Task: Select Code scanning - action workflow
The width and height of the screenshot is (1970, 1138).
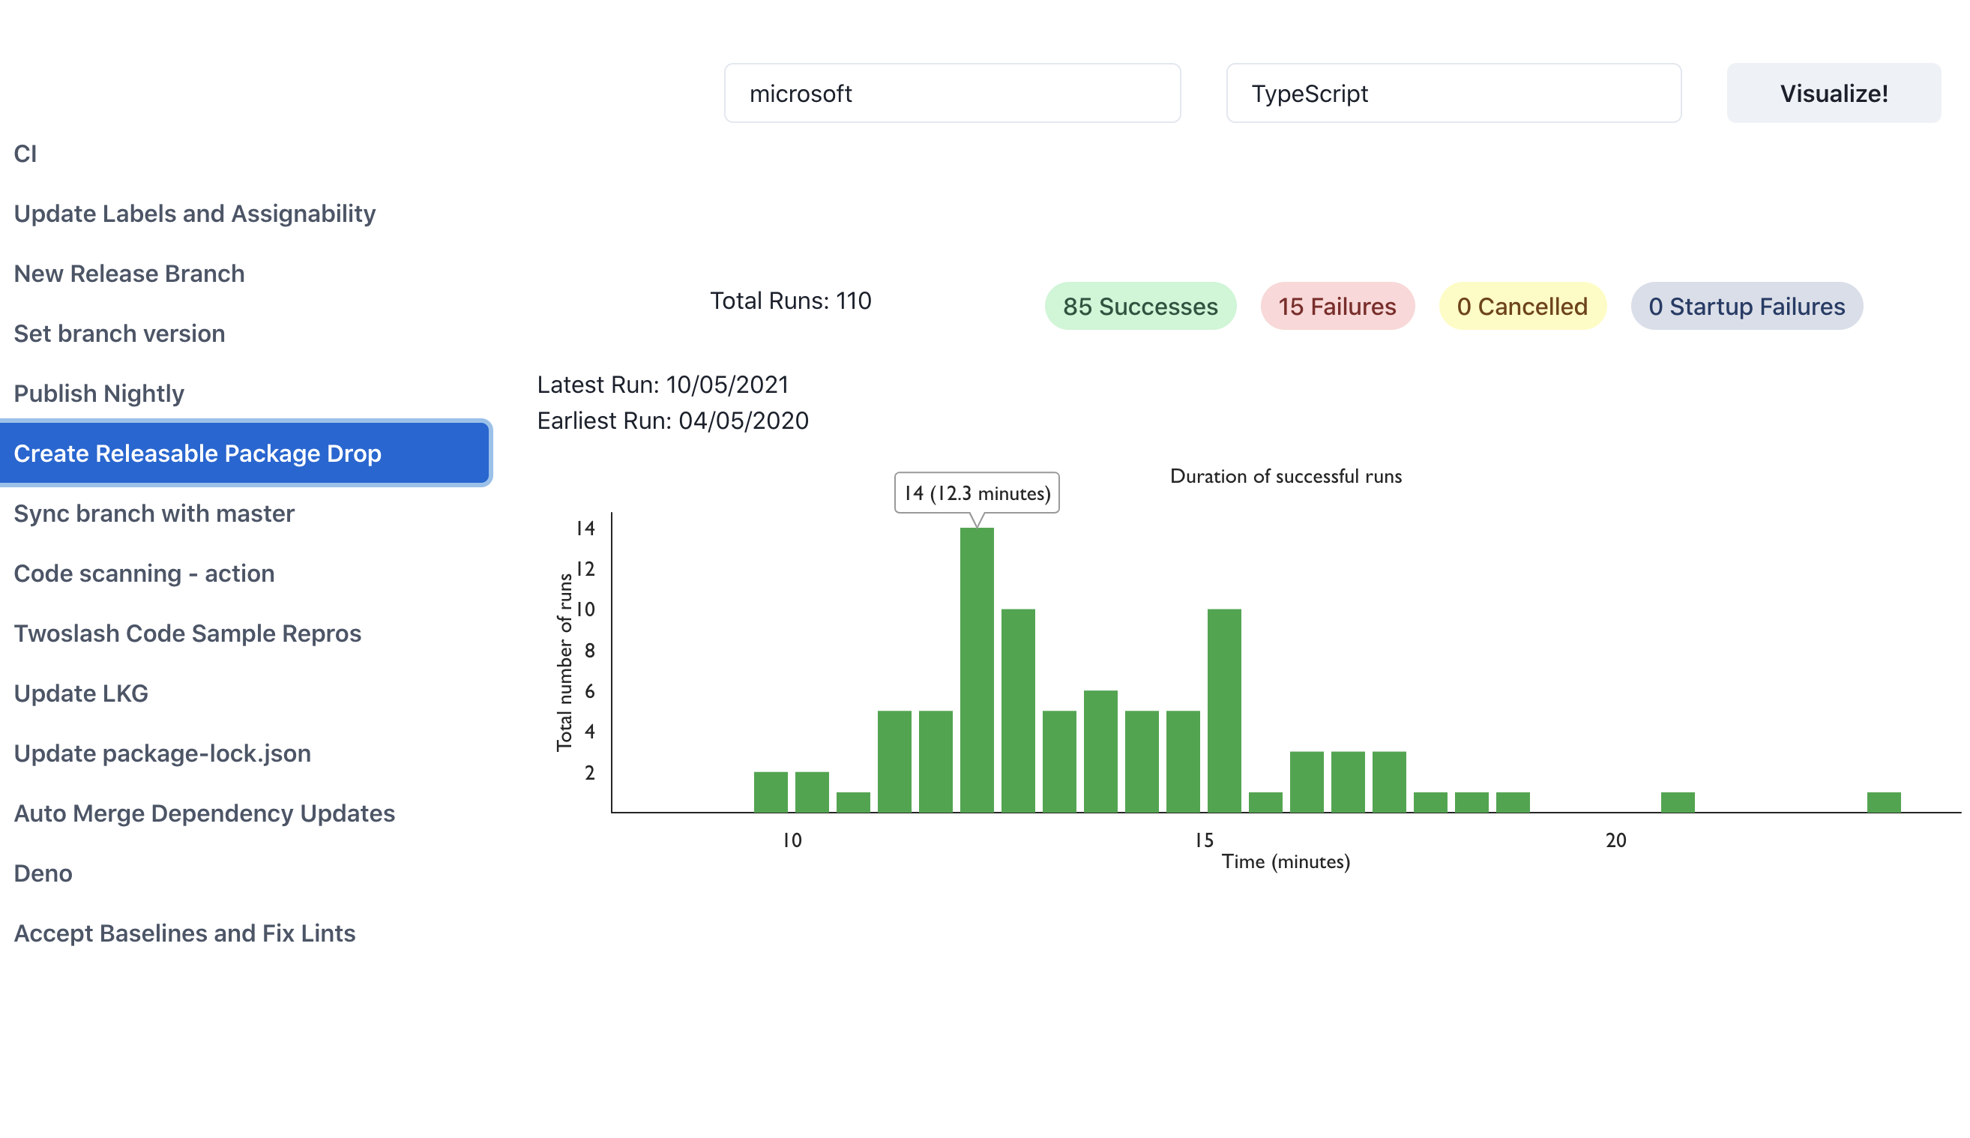Action: (x=144, y=573)
